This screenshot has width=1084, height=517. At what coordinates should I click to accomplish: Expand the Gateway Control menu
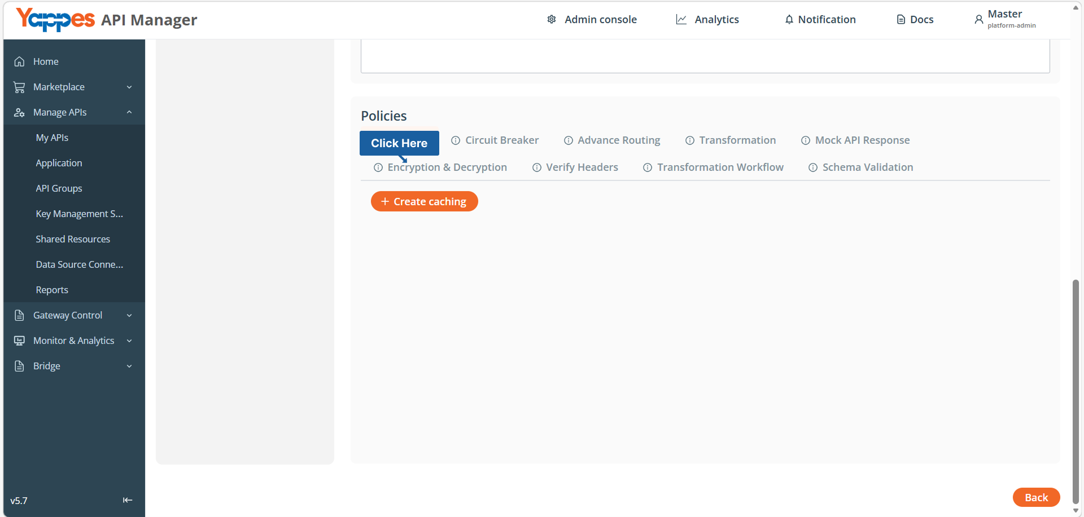coord(129,316)
